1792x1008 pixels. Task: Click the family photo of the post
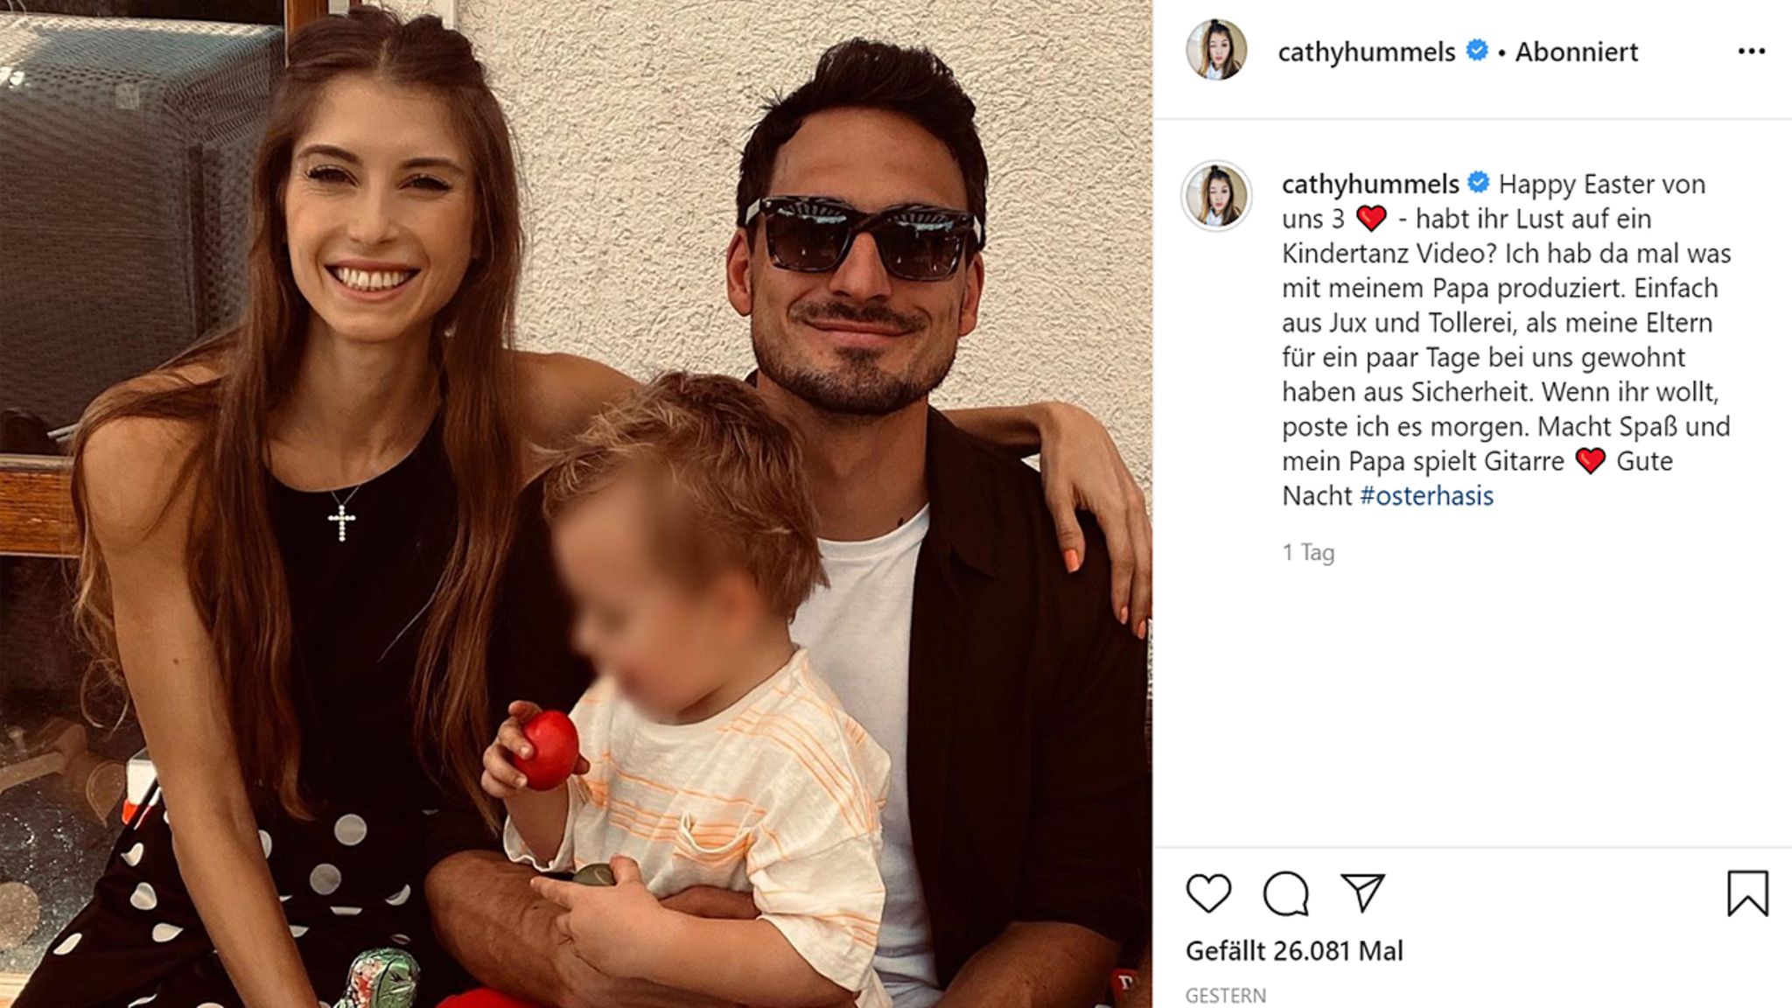click(x=576, y=504)
